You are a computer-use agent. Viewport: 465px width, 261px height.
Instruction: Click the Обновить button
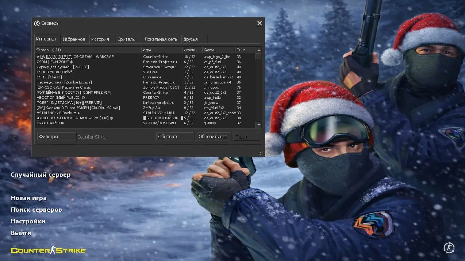click(x=175, y=137)
